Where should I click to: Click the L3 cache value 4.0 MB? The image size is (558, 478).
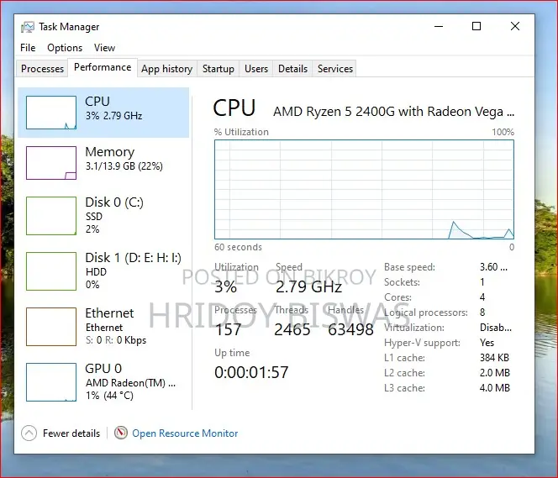[495, 388]
